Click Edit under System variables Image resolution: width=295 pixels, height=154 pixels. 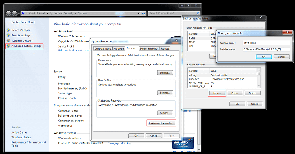tap(235, 93)
